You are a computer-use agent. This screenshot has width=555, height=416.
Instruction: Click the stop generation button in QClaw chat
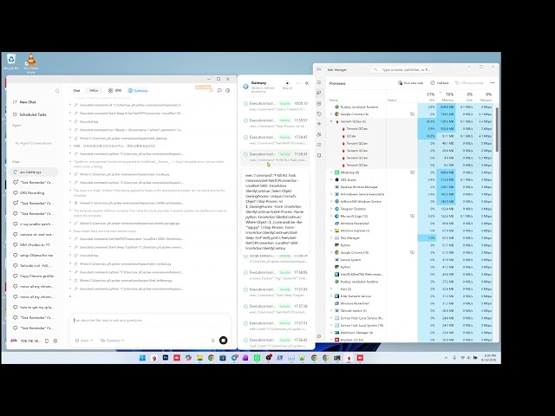(x=224, y=341)
